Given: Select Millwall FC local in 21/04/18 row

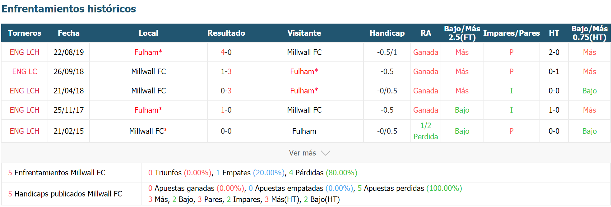Looking at the screenshot, I should coord(148,91).
